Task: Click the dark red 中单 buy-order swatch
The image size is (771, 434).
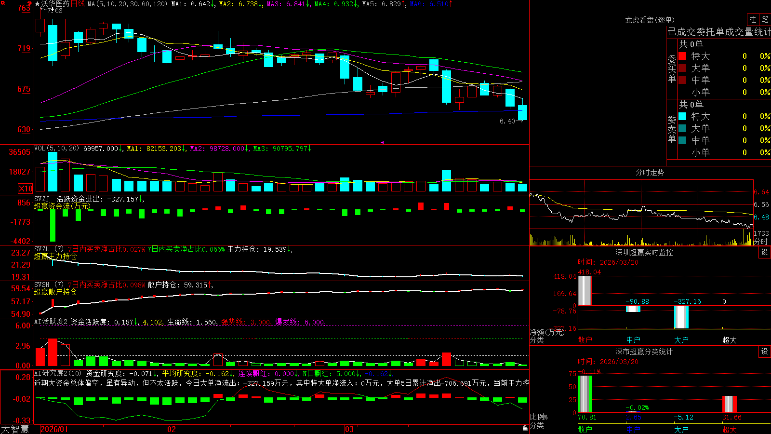Action: click(x=682, y=80)
